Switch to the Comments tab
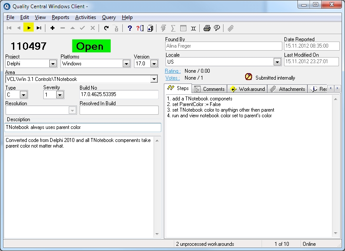 tap(209, 89)
